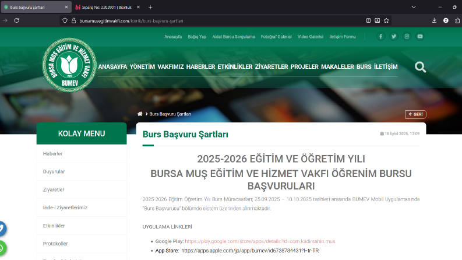Open the BURS menu item
The image size is (462, 260).
coord(364,67)
